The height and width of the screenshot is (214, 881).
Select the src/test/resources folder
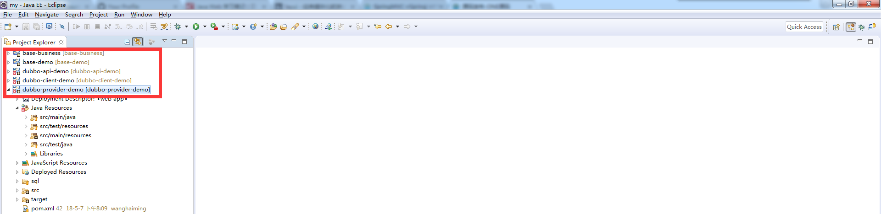[64, 126]
